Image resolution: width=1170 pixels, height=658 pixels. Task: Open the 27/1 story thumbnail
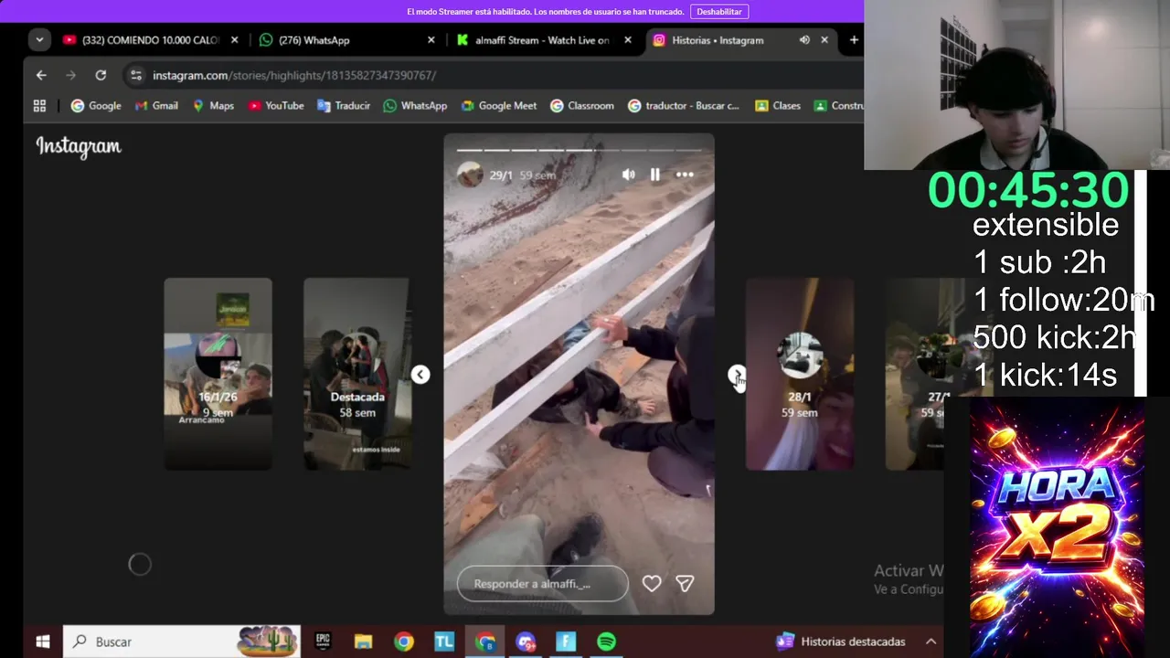pyautogui.click(x=914, y=375)
